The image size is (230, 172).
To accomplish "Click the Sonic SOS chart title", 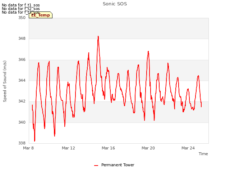I will [x=115, y=4].
